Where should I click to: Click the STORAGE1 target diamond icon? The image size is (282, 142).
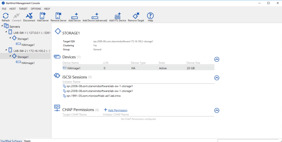click(x=58, y=31)
